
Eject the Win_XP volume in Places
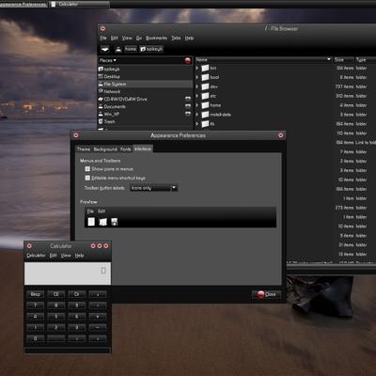point(188,114)
